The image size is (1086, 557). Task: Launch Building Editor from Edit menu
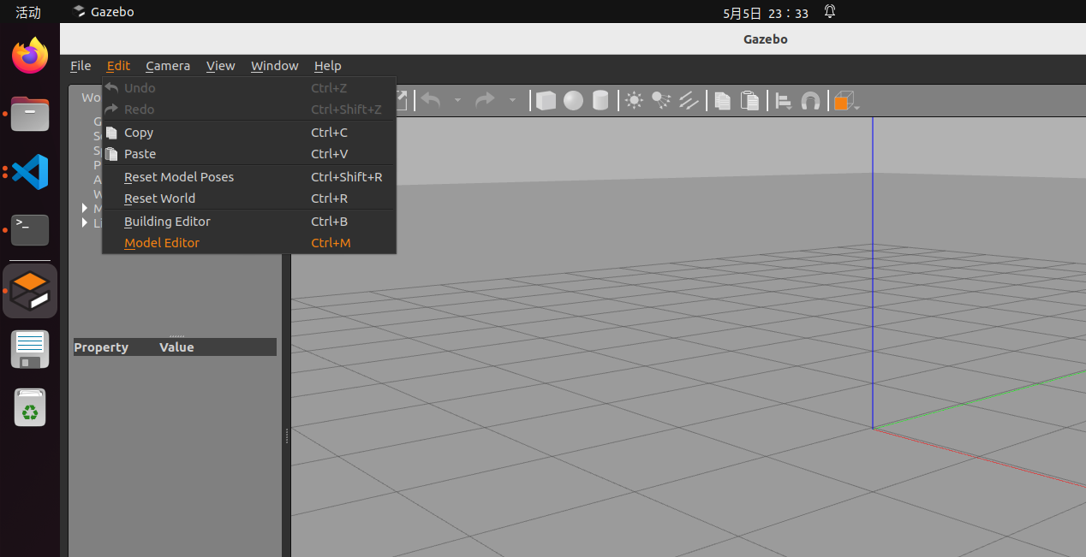(249, 222)
